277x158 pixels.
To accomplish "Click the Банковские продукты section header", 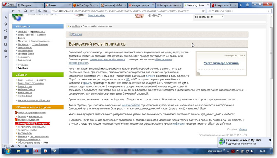I will [x=38, y=107].
